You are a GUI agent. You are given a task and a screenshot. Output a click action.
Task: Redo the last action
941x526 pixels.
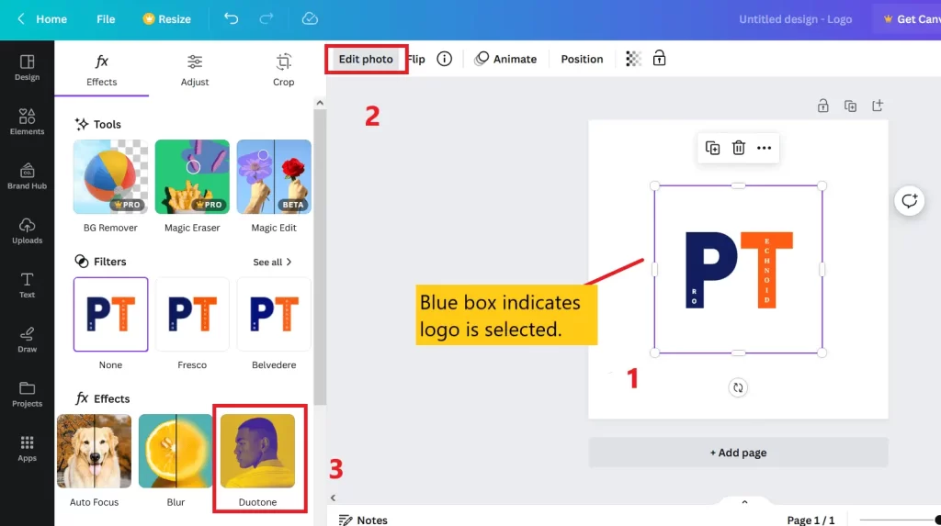pos(266,18)
